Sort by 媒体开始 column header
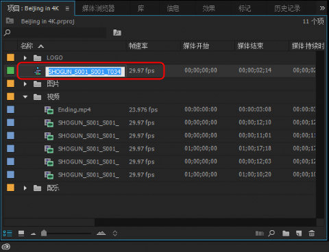 pos(196,46)
